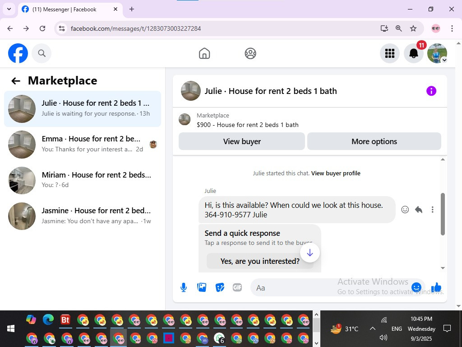The image size is (462, 347).
Task: Click chat scroll up arrow
Action: 443,159
